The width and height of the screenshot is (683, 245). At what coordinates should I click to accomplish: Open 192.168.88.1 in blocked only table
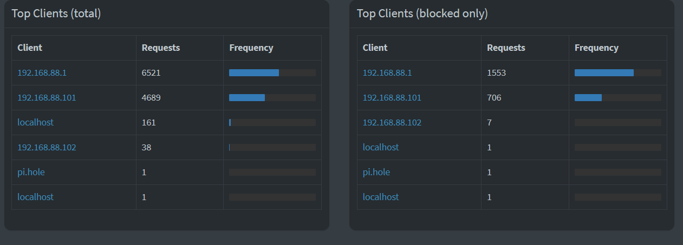click(387, 72)
